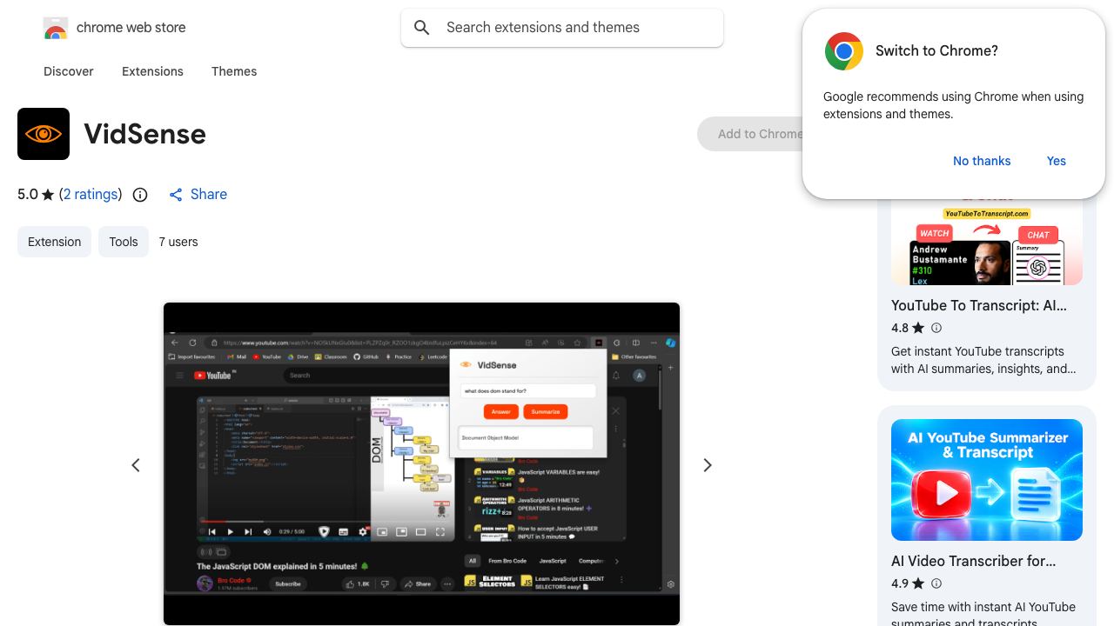This screenshot has height=626, width=1114.
Task: Show the previous screenshot with the left arrow
Action: click(x=136, y=465)
